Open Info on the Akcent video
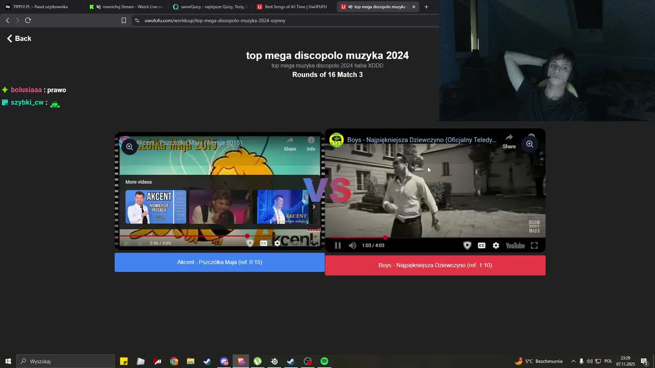The image size is (655, 368). [x=311, y=144]
